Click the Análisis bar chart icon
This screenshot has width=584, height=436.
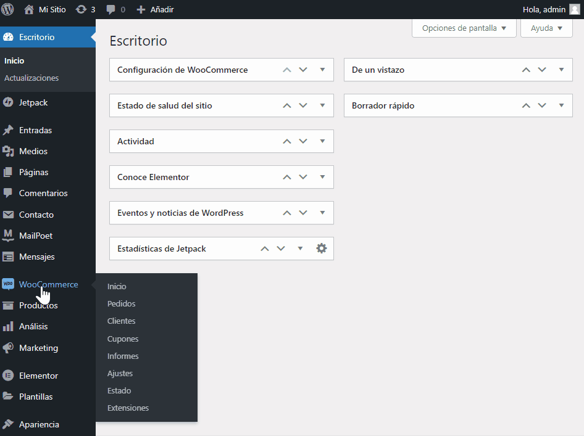coord(8,326)
